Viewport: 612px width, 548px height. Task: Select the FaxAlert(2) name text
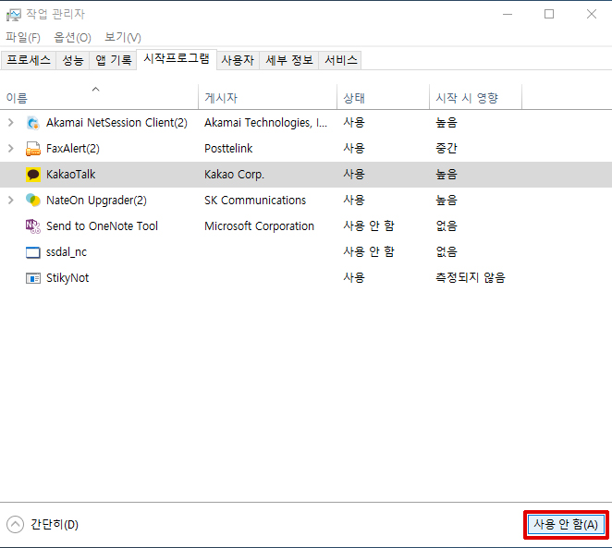coord(73,149)
